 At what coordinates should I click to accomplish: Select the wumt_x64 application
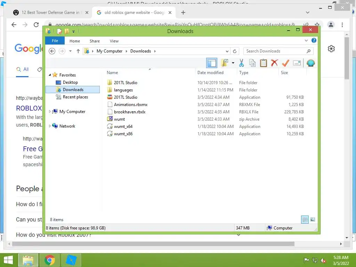click(x=123, y=126)
